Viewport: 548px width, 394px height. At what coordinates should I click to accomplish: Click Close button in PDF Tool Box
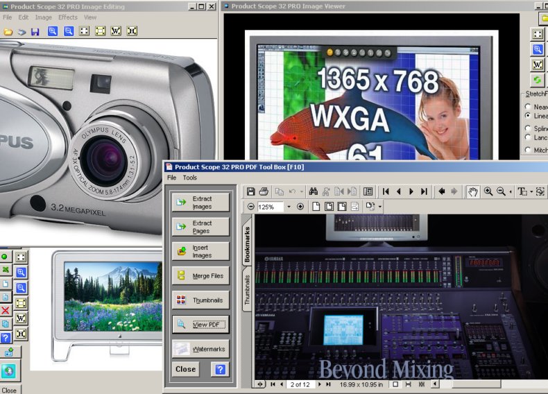point(186,369)
